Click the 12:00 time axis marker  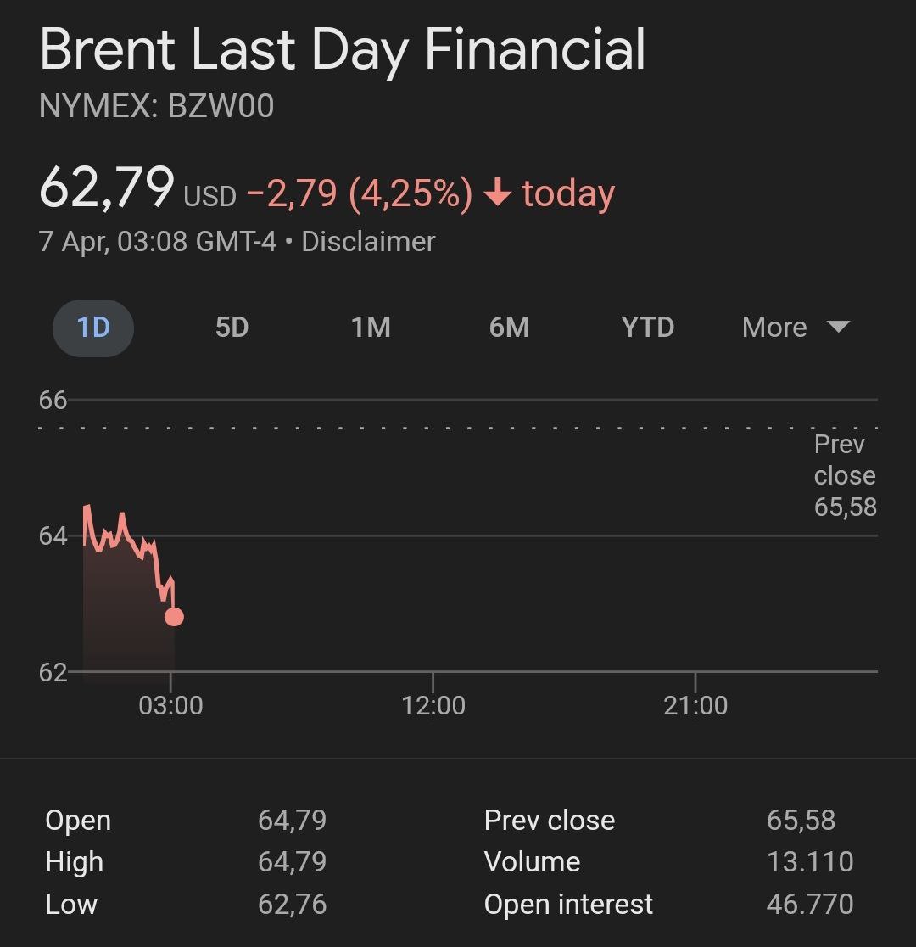(433, 705)
